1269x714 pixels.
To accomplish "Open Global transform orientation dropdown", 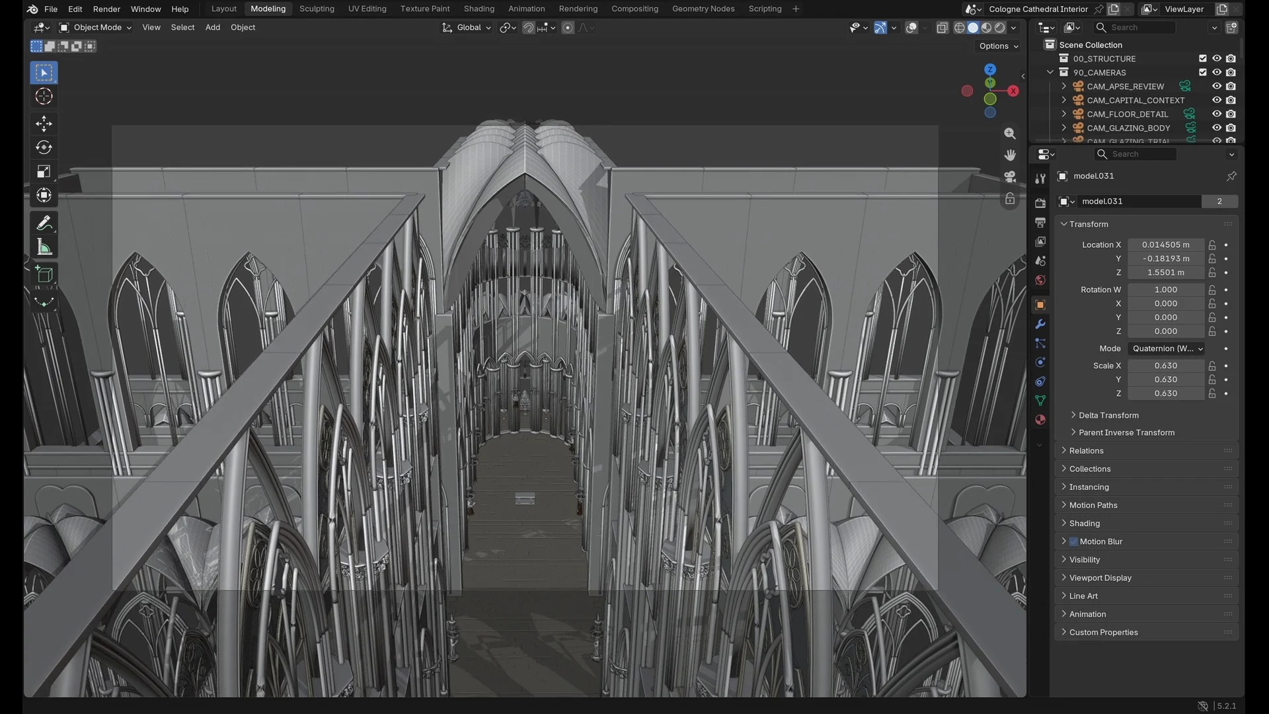I will (467, 28).
